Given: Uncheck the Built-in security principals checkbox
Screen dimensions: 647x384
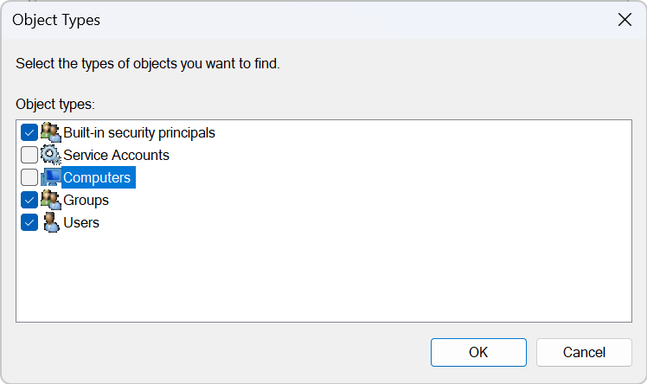Looking at the screenshot, I should pos(29,133).
